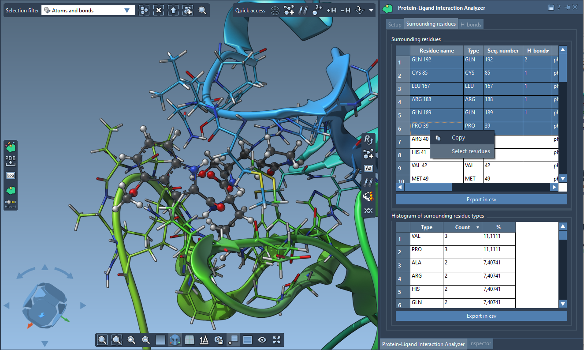Toggle the eye visibility icon in viewport toolbar
Viewport: 584px width, 350px height.
[x=262, y=340]
